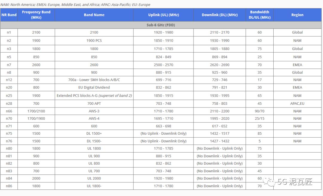Image resolution: width=323 pixels, height=196 pixels.
Task: Click the DL 1500+ band name
Action: [x=94, y=133]
